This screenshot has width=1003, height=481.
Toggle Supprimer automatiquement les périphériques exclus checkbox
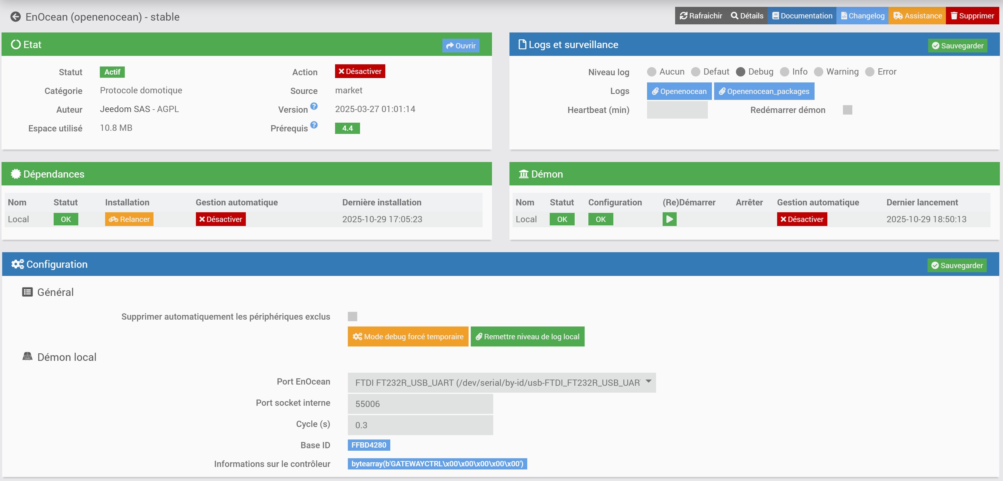pos(352,317)
